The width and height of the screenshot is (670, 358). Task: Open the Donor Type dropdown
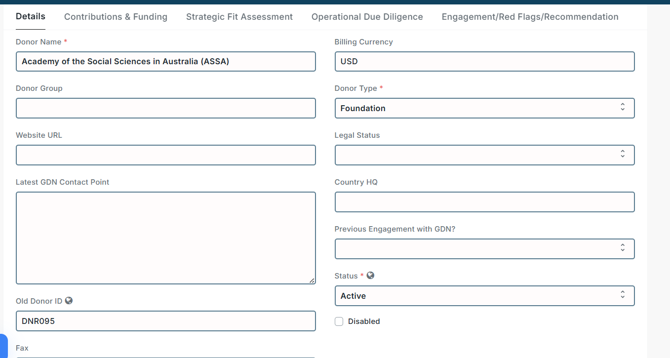point(484,108)
